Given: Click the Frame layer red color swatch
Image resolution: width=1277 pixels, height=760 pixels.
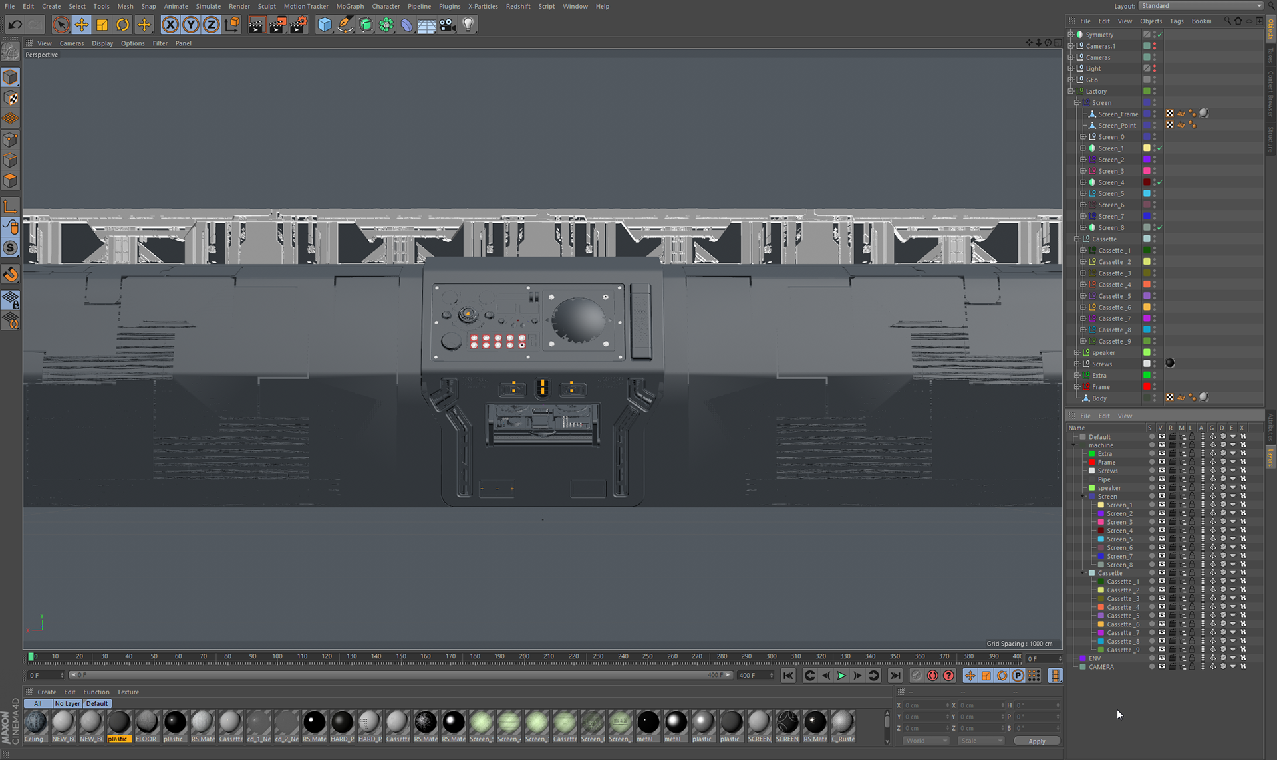Looking at the screenshot, I should click(x=1091, y=462).
